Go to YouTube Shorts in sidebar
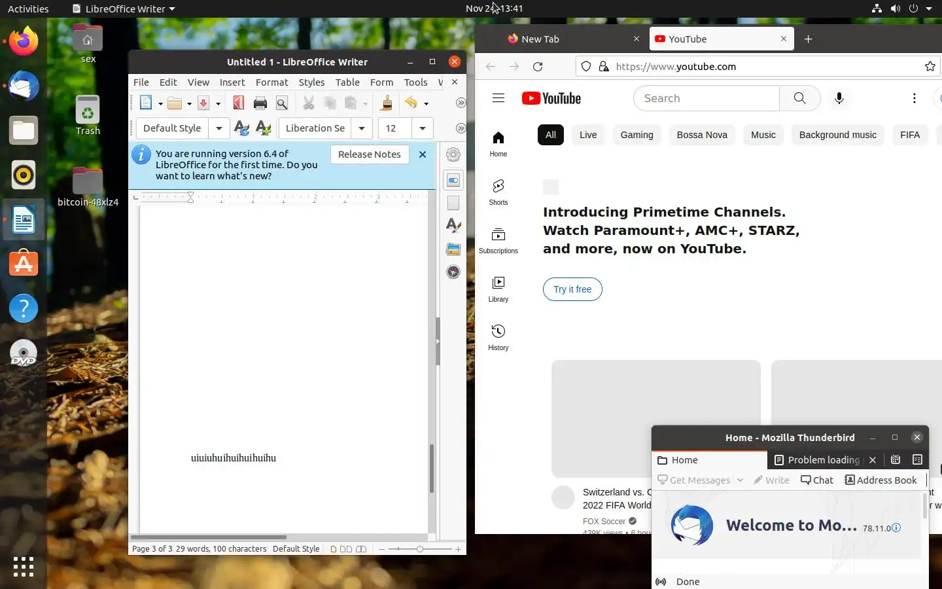The width and height of the screenshot is (942, 589). click(498, 192)
